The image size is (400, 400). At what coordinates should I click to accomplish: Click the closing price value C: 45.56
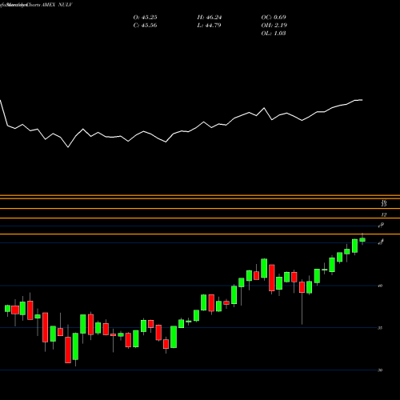(x=145, y=26)
